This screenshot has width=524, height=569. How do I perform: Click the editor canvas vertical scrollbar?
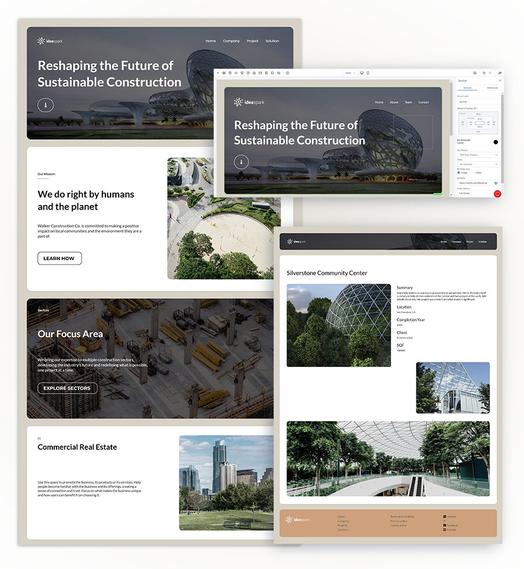pyautogui.click(x=451, y=109)
